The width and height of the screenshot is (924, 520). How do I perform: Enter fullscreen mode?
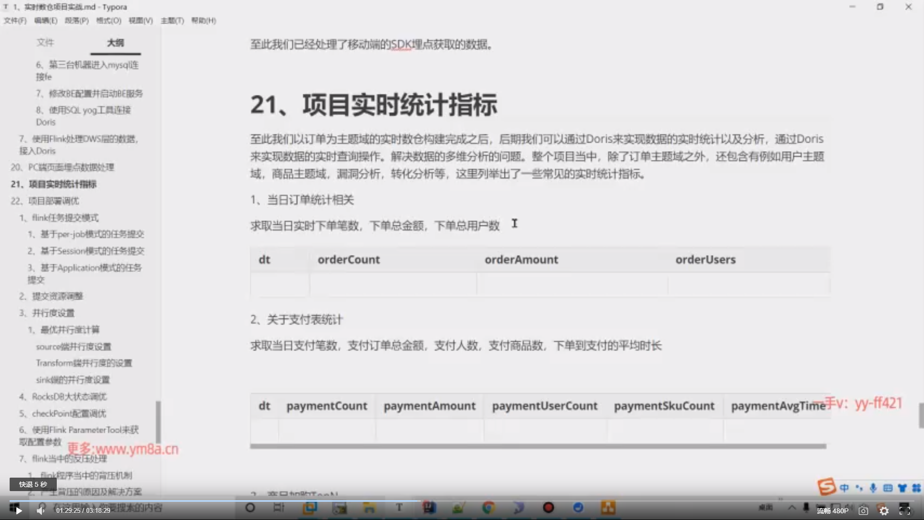click(x=905, y=510)
